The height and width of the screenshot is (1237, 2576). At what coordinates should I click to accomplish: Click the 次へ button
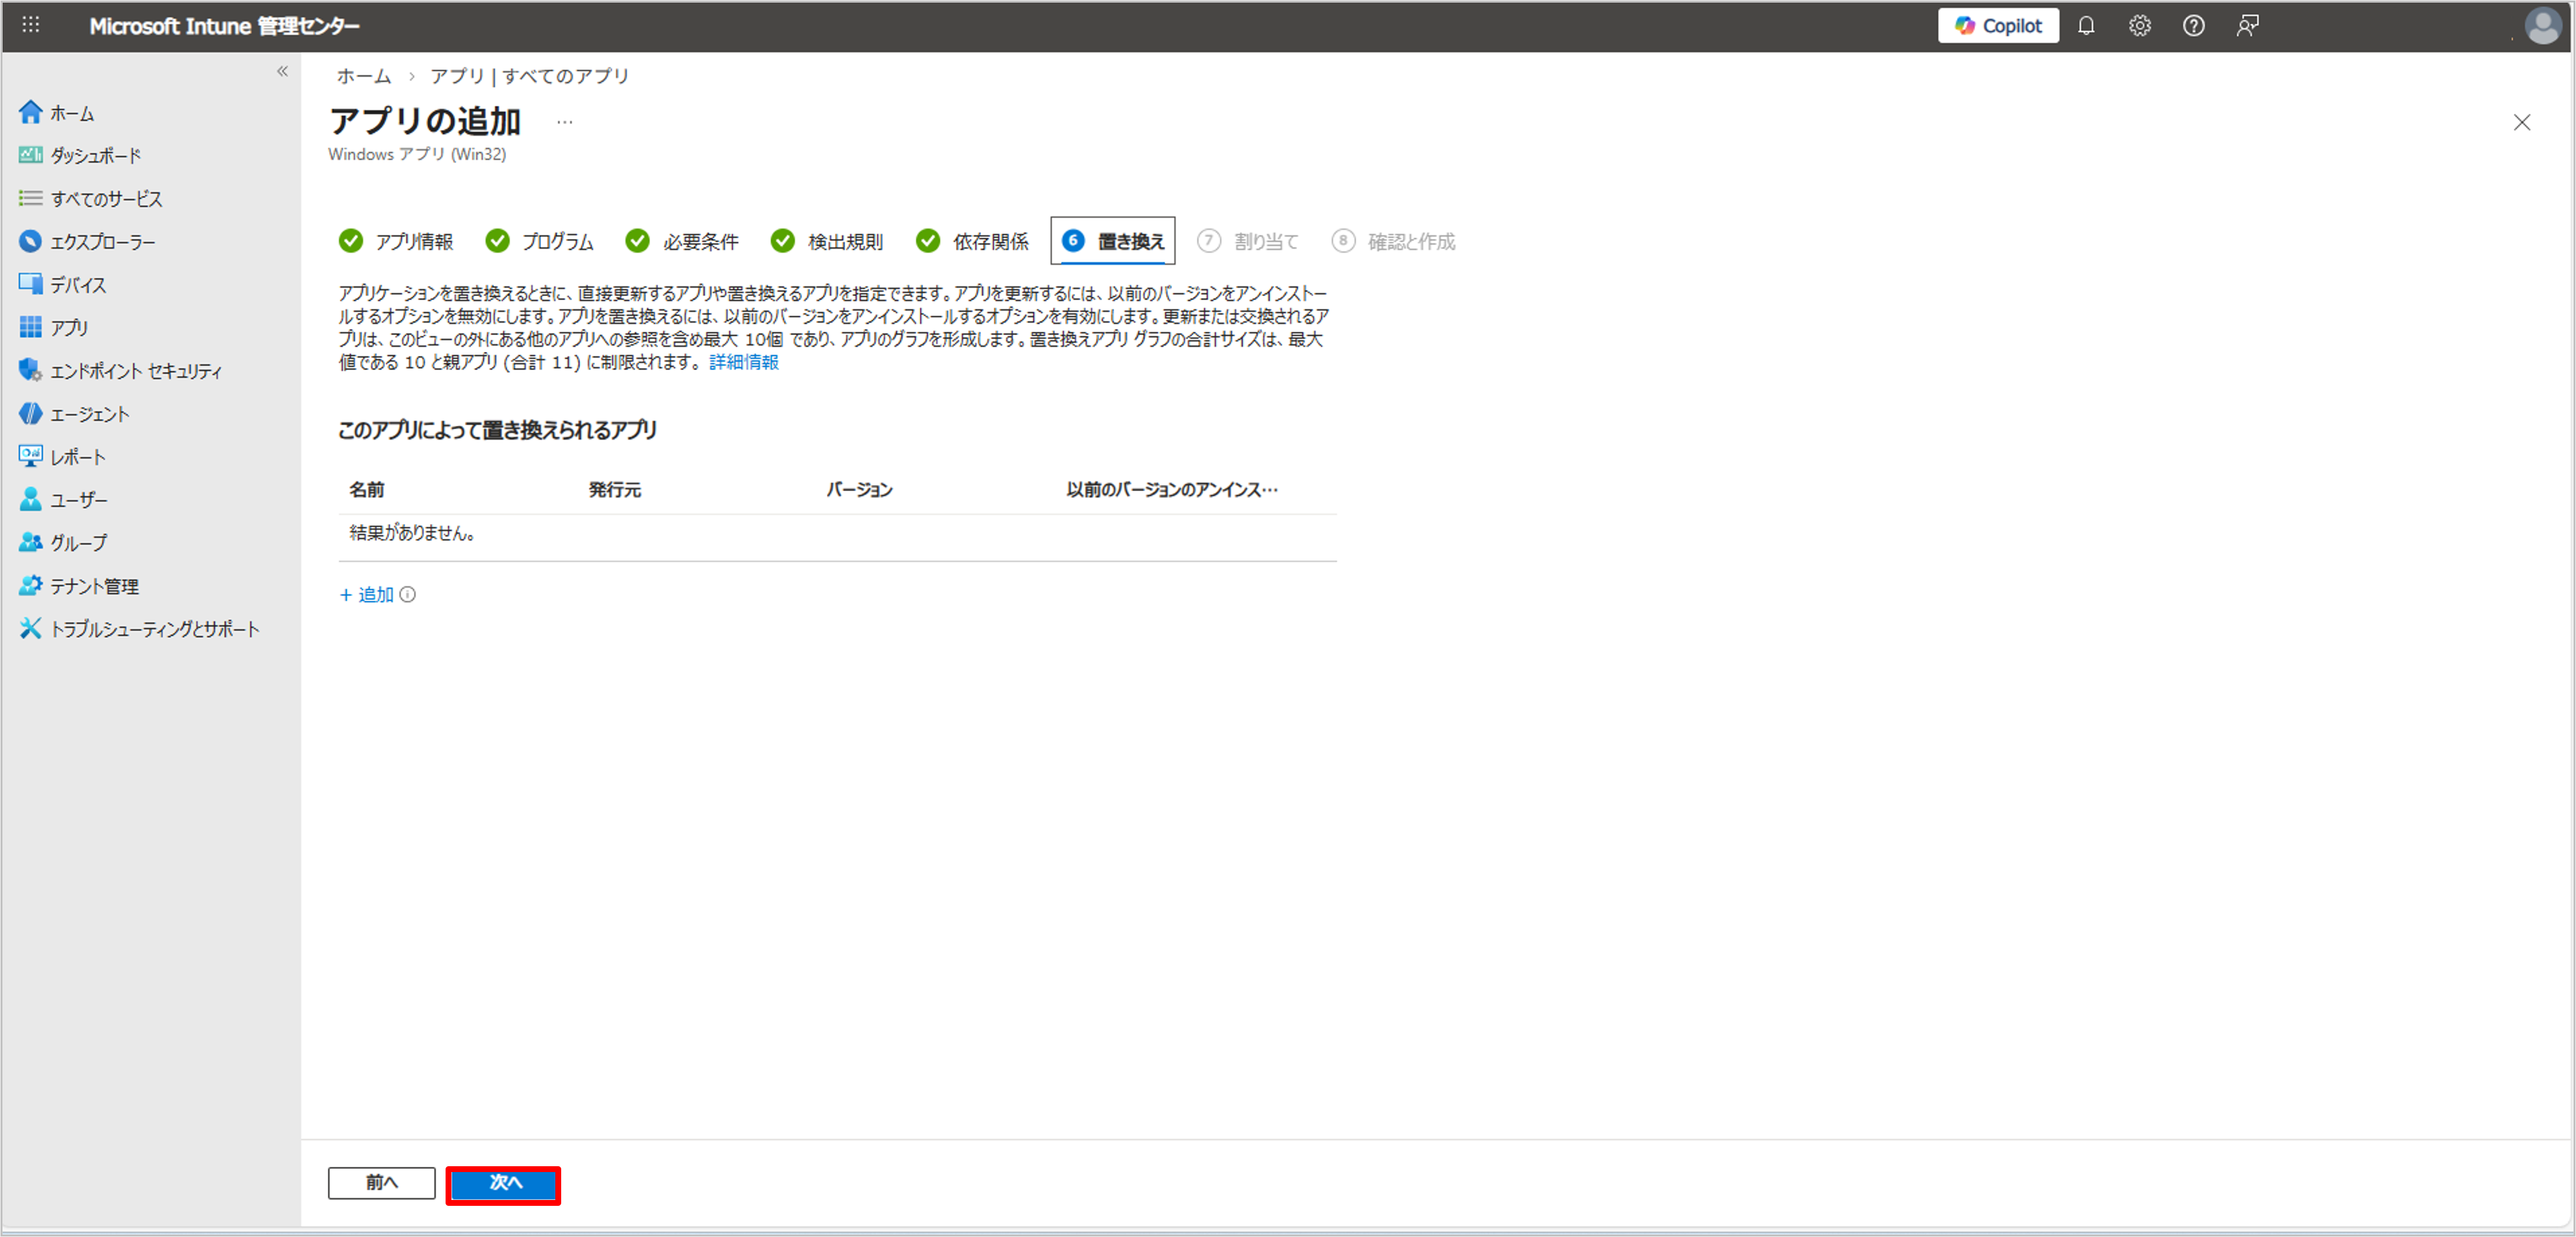point(503,1183)
